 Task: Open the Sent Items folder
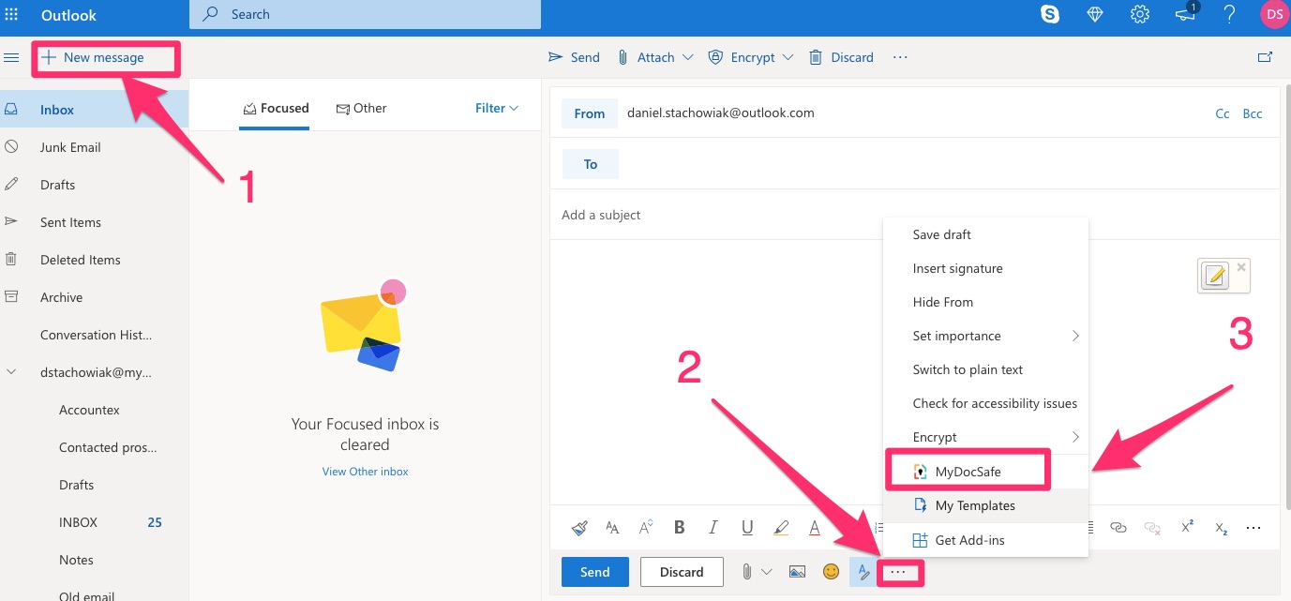coord(94,222)
